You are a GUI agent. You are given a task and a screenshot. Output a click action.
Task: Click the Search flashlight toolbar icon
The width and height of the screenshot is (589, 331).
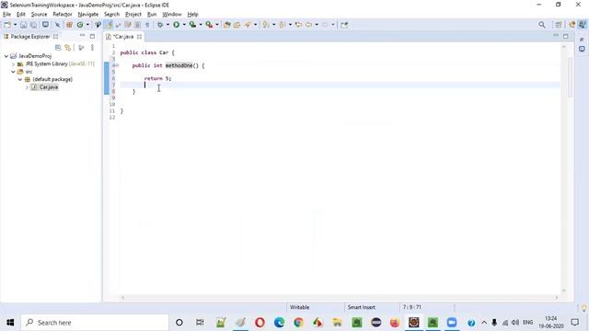(x=248, y=25)
